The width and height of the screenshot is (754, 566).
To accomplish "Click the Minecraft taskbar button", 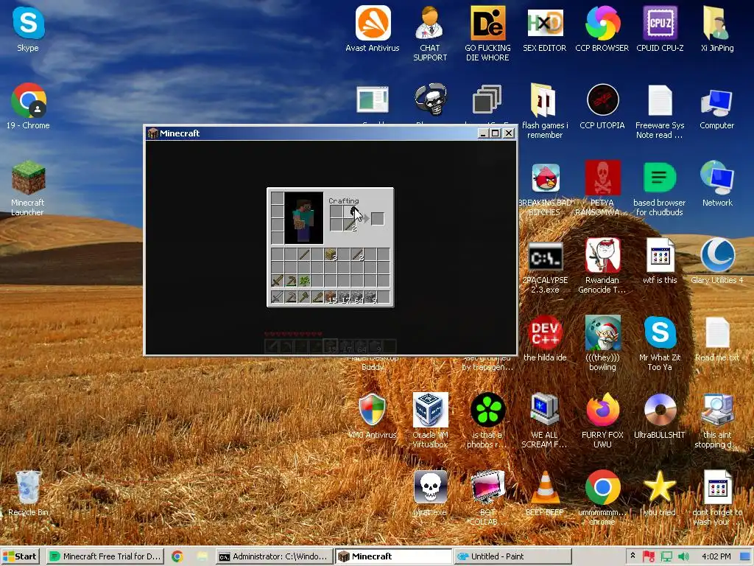I will coord(393,556).
